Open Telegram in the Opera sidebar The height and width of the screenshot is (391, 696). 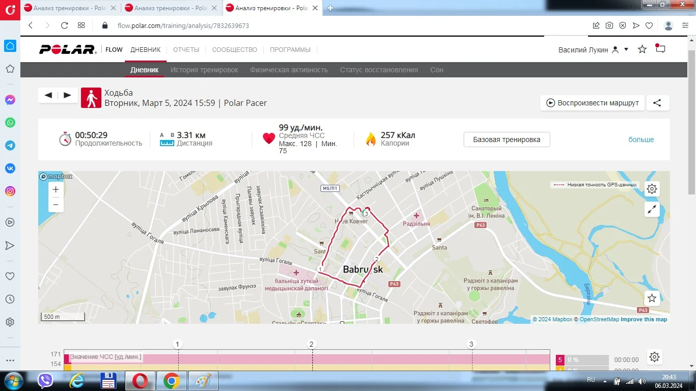pos(10,146)
